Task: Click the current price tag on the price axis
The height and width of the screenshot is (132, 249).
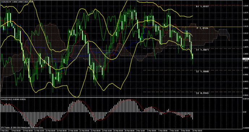Action: coord(246,59)
